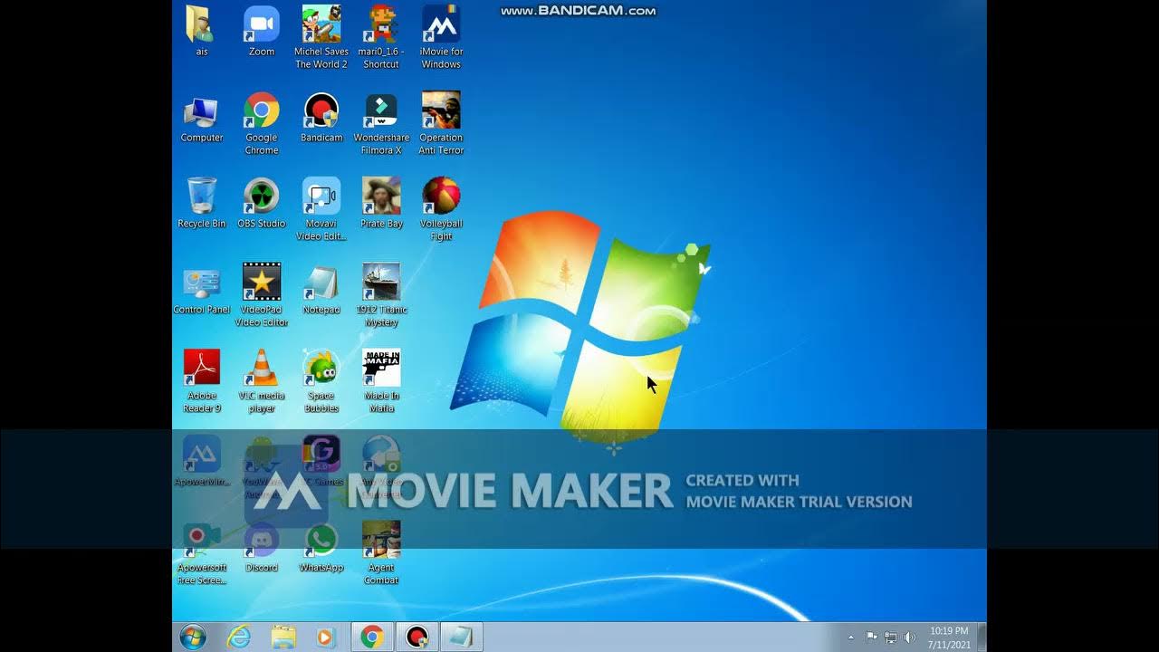Select the 1912 Titanic Mystery icon
This screenshot has height=652, width=1159.
tap(381, 296)
